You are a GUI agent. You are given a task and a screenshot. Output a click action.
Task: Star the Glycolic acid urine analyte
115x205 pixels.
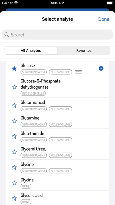click(14, 198)
